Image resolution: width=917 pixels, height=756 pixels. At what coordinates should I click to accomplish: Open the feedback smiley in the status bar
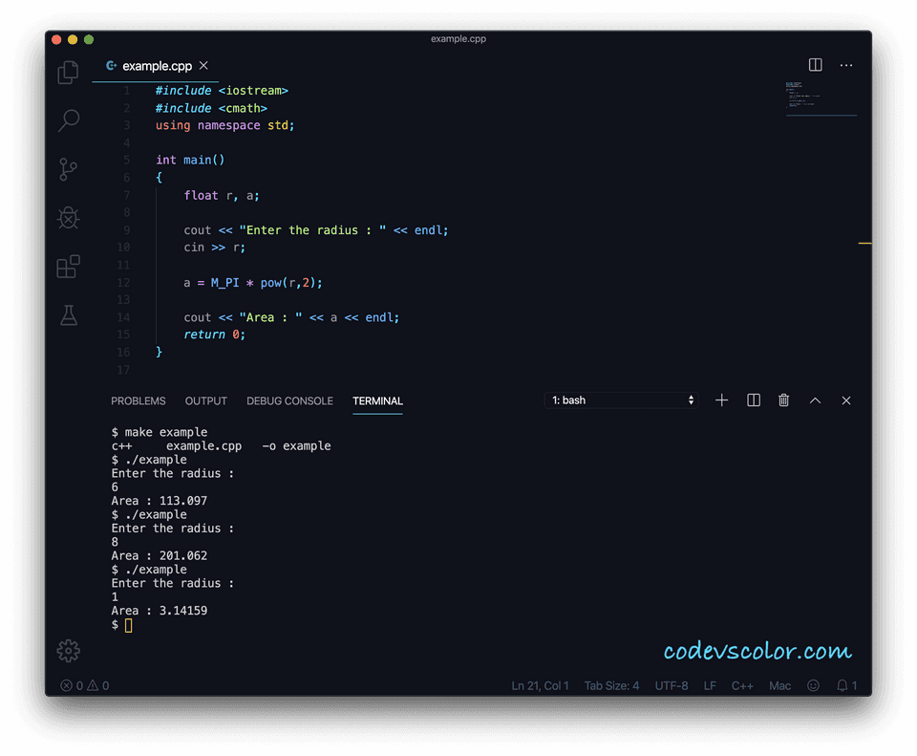point(813,685)
